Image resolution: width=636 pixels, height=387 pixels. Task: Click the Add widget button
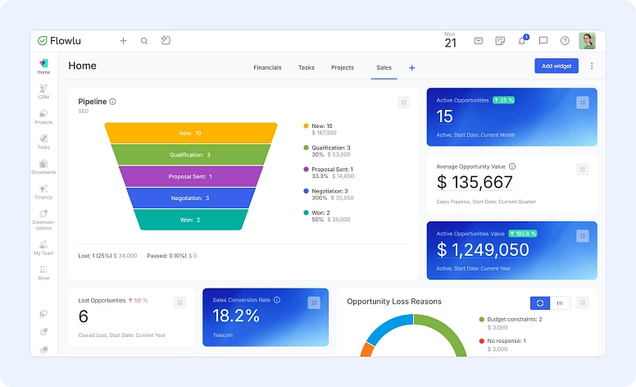[x=556, y=66]
